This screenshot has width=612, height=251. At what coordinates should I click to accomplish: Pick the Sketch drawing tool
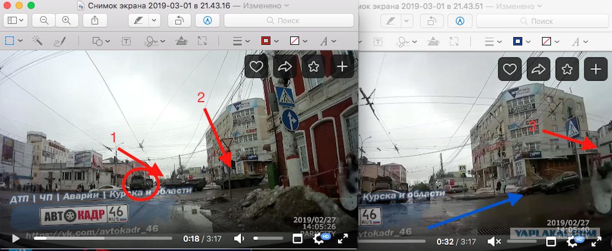click(x=60, y=41)
